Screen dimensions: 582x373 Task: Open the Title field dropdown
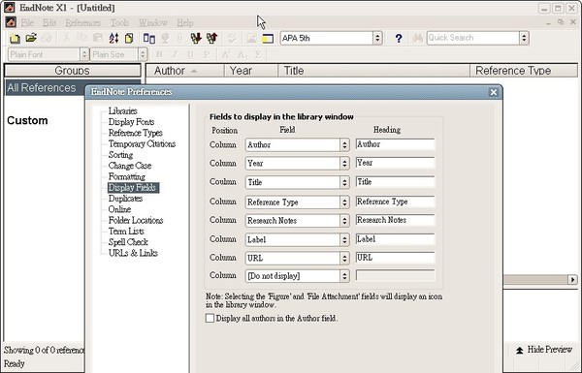coord(344,182)
